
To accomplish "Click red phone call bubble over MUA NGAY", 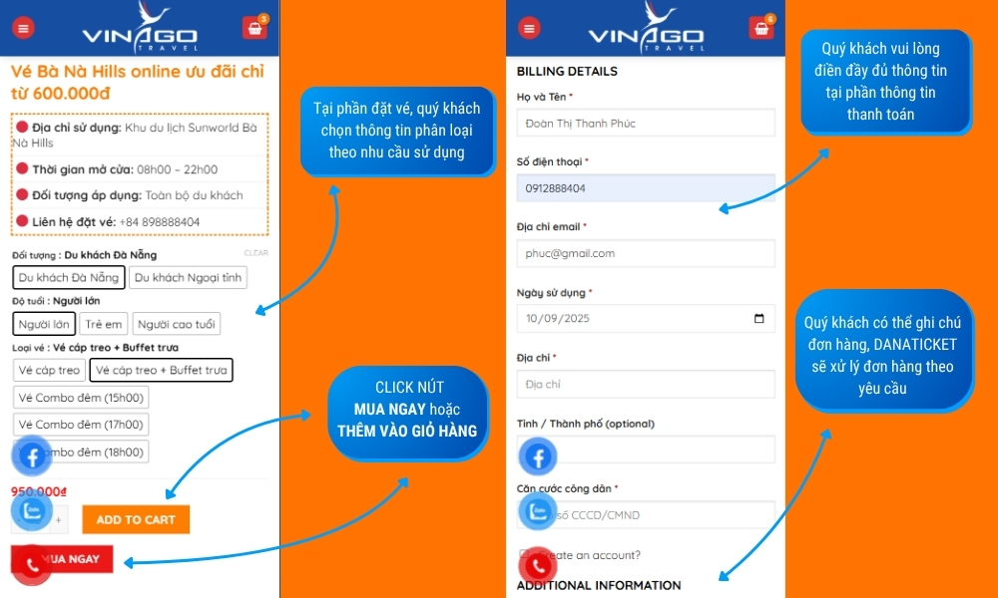I will [31, 565].
